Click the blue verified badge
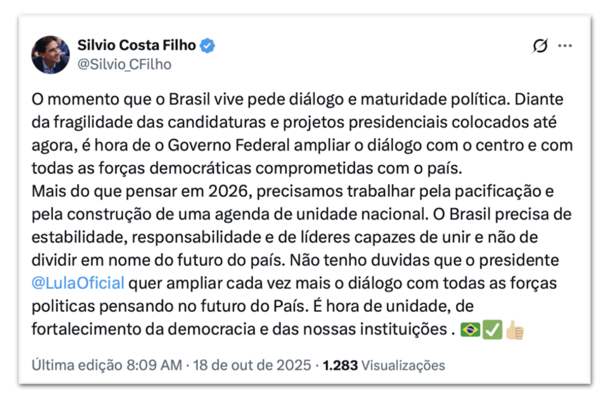The height and width of the screenshot is (401, 609). tap(207, 45)
